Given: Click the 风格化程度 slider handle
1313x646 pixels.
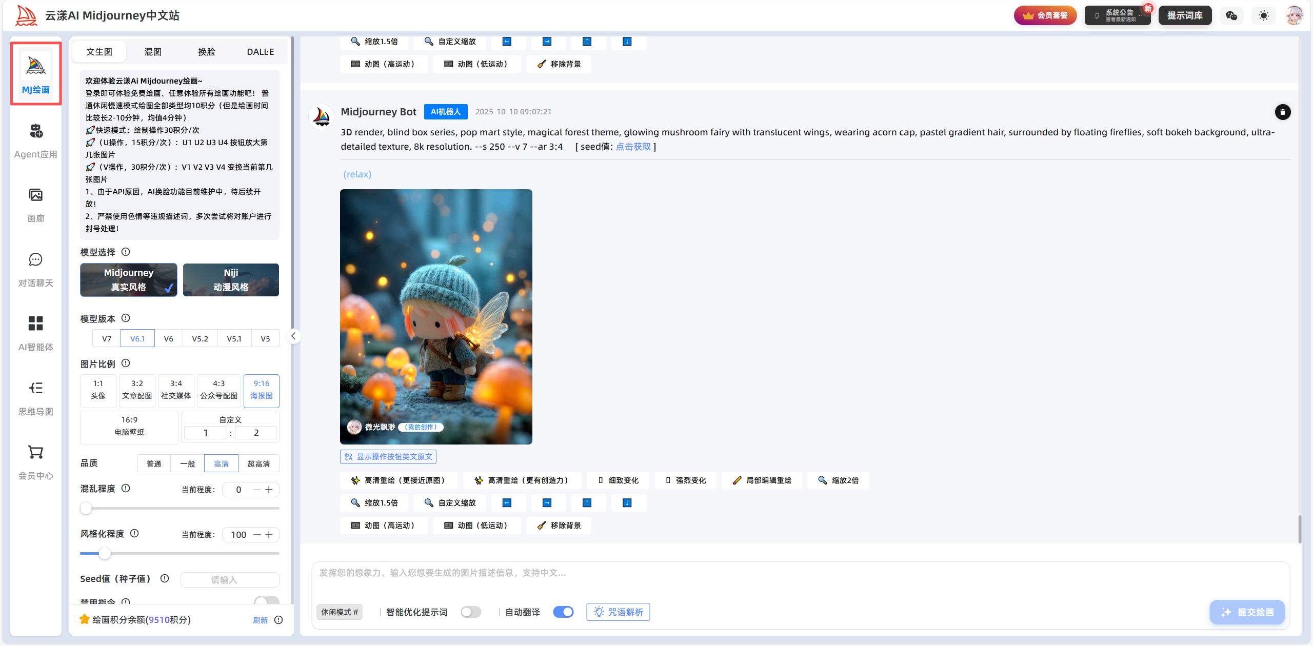Looking at the screenshot, I should [x=105, y=554].
